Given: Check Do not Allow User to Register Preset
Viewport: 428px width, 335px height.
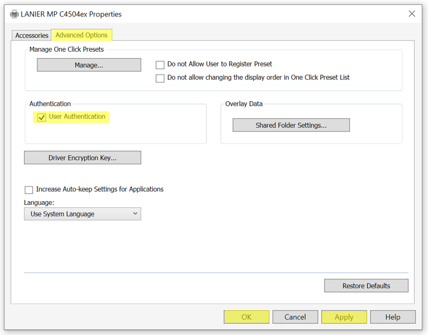Looking at the screenshot, I should [160, 64].
